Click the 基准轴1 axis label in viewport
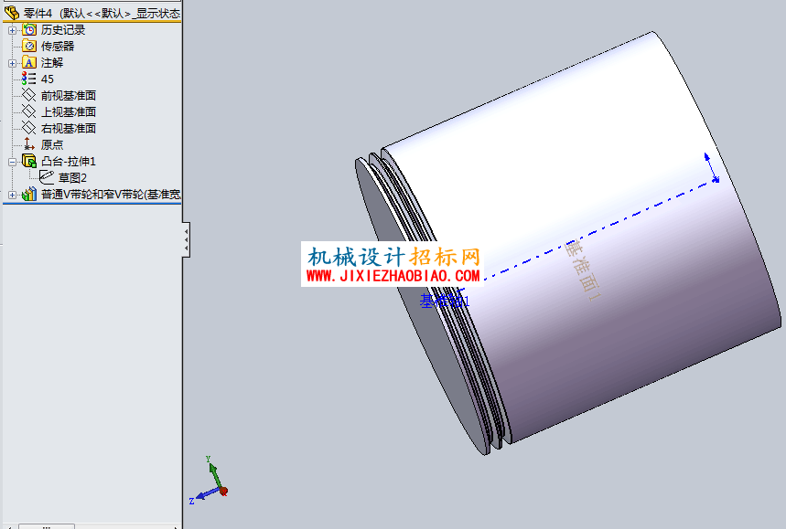Screen dimensions: 786x529 click(x=445, y=301)
